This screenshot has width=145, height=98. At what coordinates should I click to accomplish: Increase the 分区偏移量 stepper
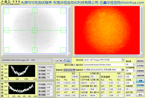[x=134, y=70]
